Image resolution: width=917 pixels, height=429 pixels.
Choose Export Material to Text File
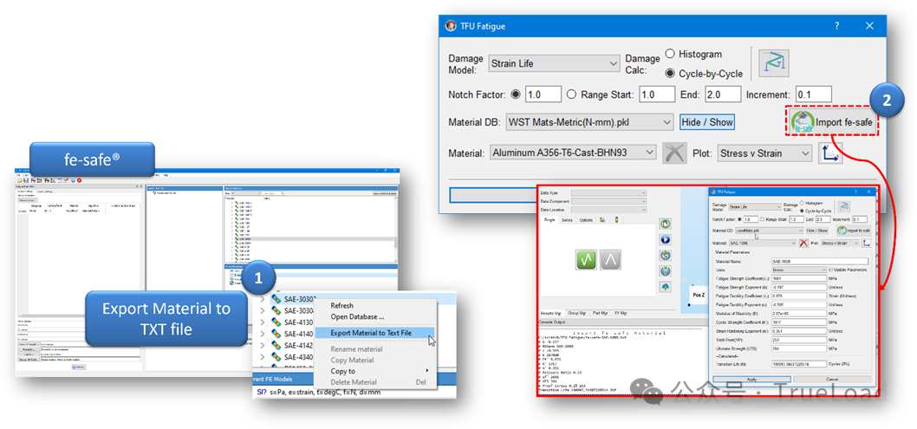coord(375,333)
